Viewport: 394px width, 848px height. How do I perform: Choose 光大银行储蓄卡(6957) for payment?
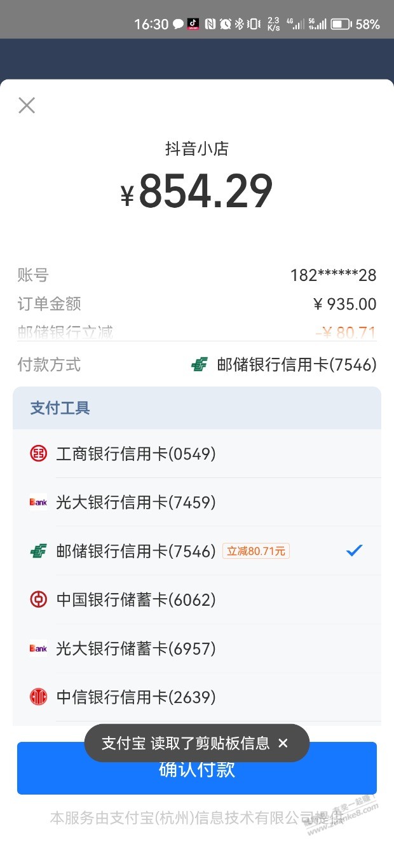click(197, 648)
